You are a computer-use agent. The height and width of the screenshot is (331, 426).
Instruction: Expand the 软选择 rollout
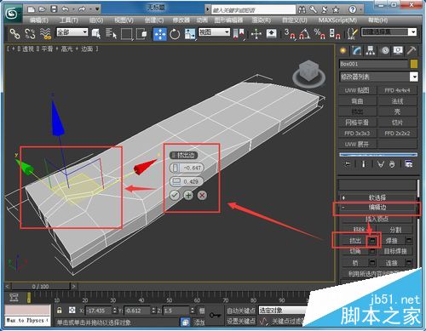pyautogui.click(x=377, y=197)
